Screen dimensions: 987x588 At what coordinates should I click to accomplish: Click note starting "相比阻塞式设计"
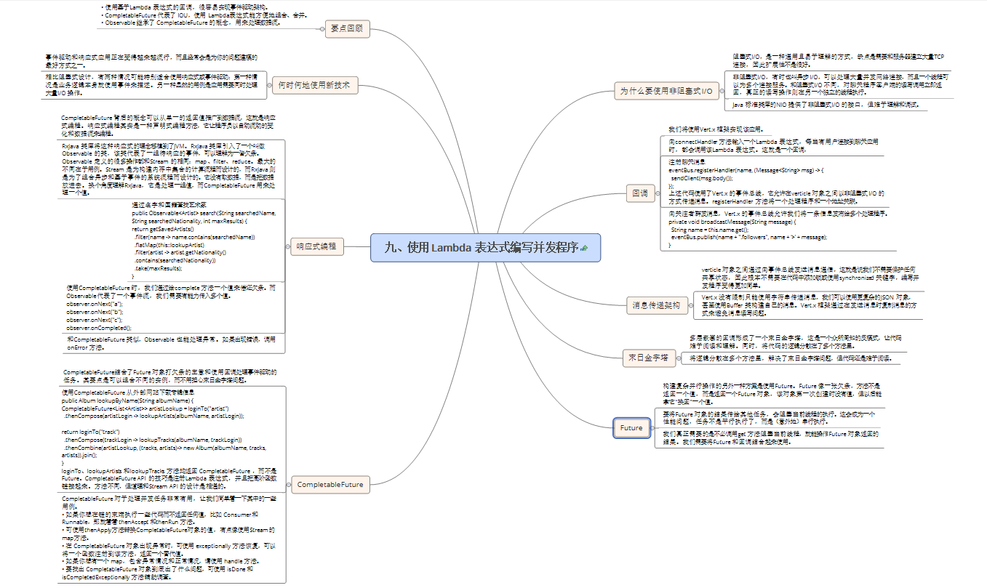click(x=151, y=84)
